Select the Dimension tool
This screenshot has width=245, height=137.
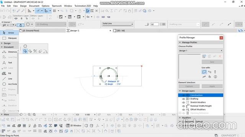(x=9, y=52)
